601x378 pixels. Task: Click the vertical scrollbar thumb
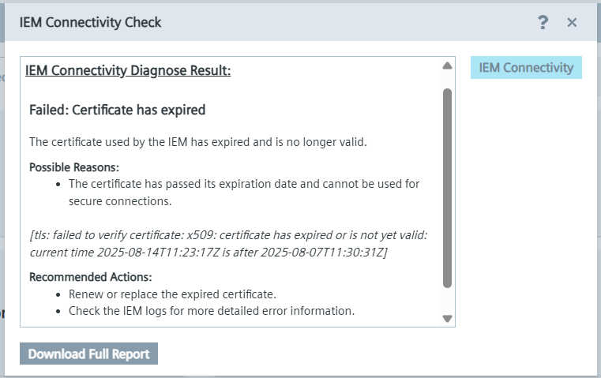click(447, 185)
